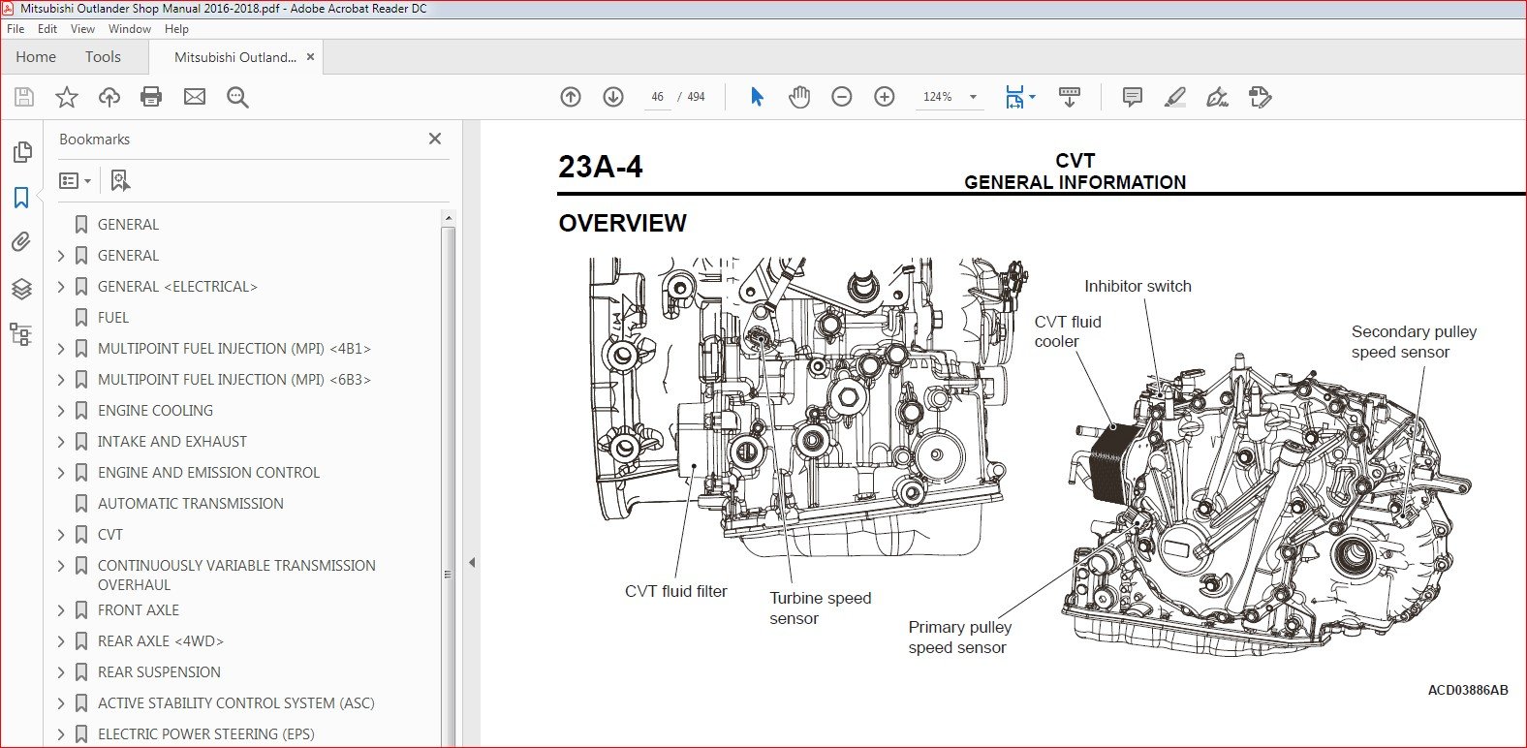
Task: Close the Mitsubishi Outlander document tab
Action: pos(311,57)
